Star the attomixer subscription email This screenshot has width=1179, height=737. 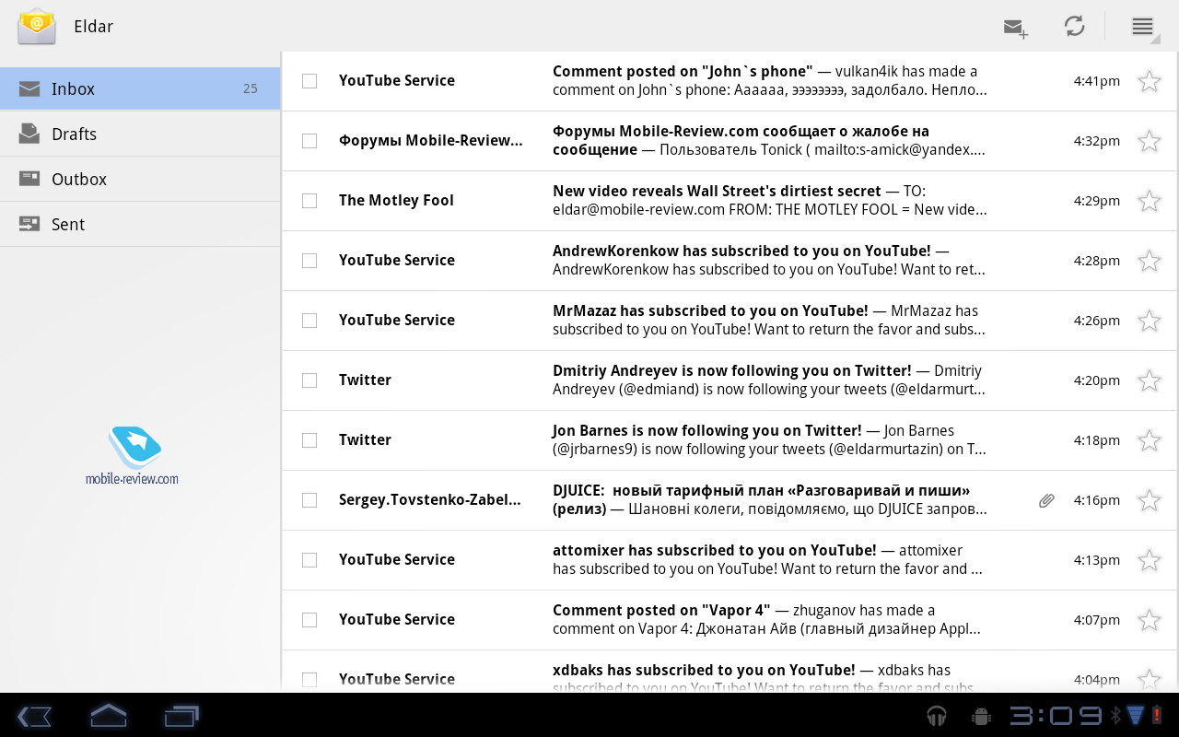(1150, 560)
